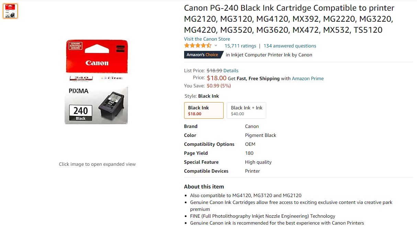This screenshot has height=227, width=417.
Task: Open the Details link beside the list price
Action: (230, 70)
